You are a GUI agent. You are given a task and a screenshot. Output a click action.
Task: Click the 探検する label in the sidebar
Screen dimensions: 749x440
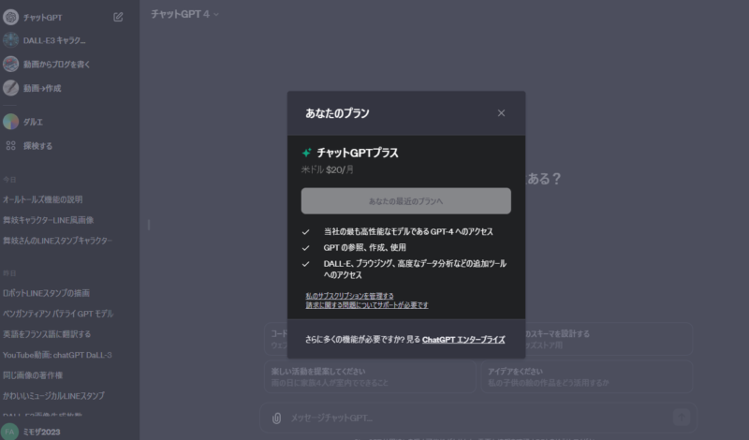click(x=37, y=146)
